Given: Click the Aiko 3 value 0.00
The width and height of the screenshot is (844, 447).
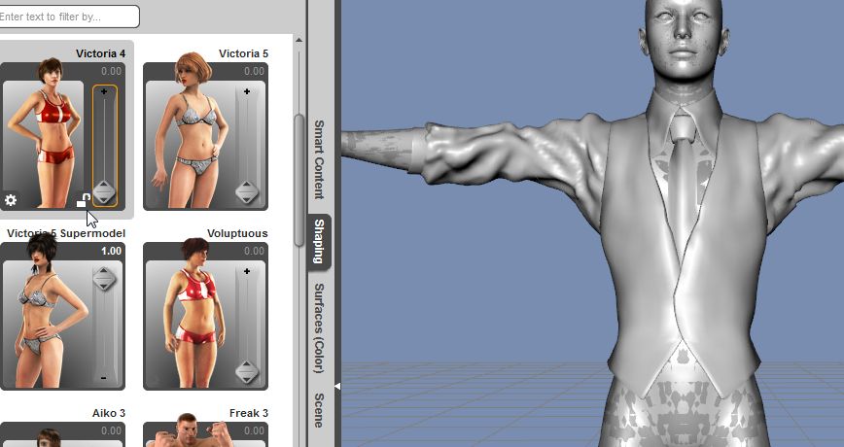Looking at the screenshot, I should (x=112, y=430).
